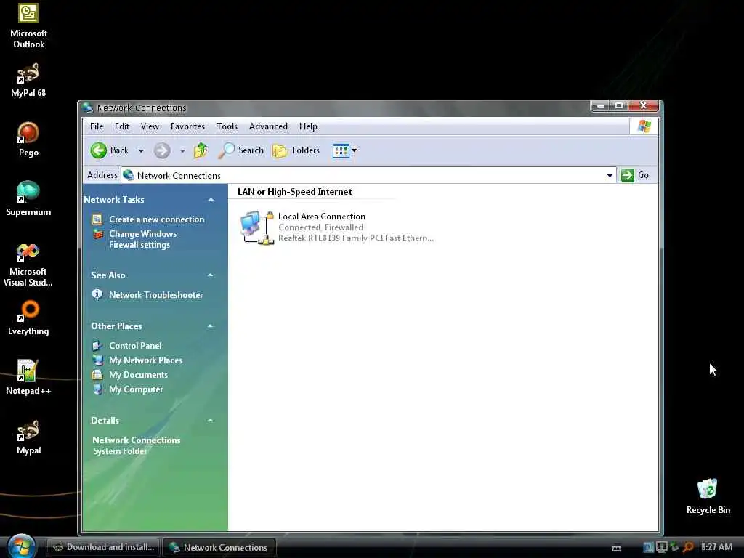Click the Create a new connection icon
The height and width of the screenshot is (558, 744).
tap(97, 219)
